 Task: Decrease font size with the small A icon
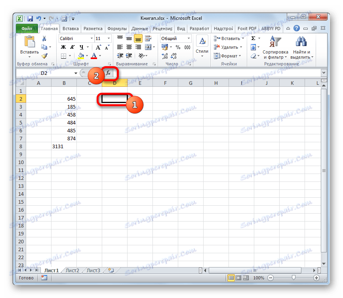pos(107,47)
